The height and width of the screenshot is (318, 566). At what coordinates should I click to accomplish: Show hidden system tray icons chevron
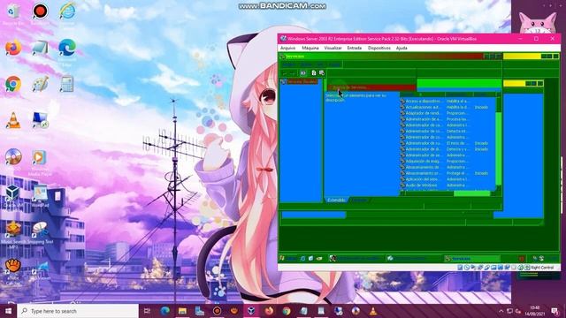[501, 311]
